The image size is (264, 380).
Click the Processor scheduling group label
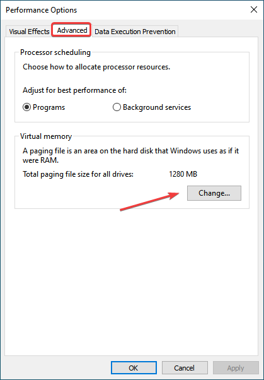point(55,52)
